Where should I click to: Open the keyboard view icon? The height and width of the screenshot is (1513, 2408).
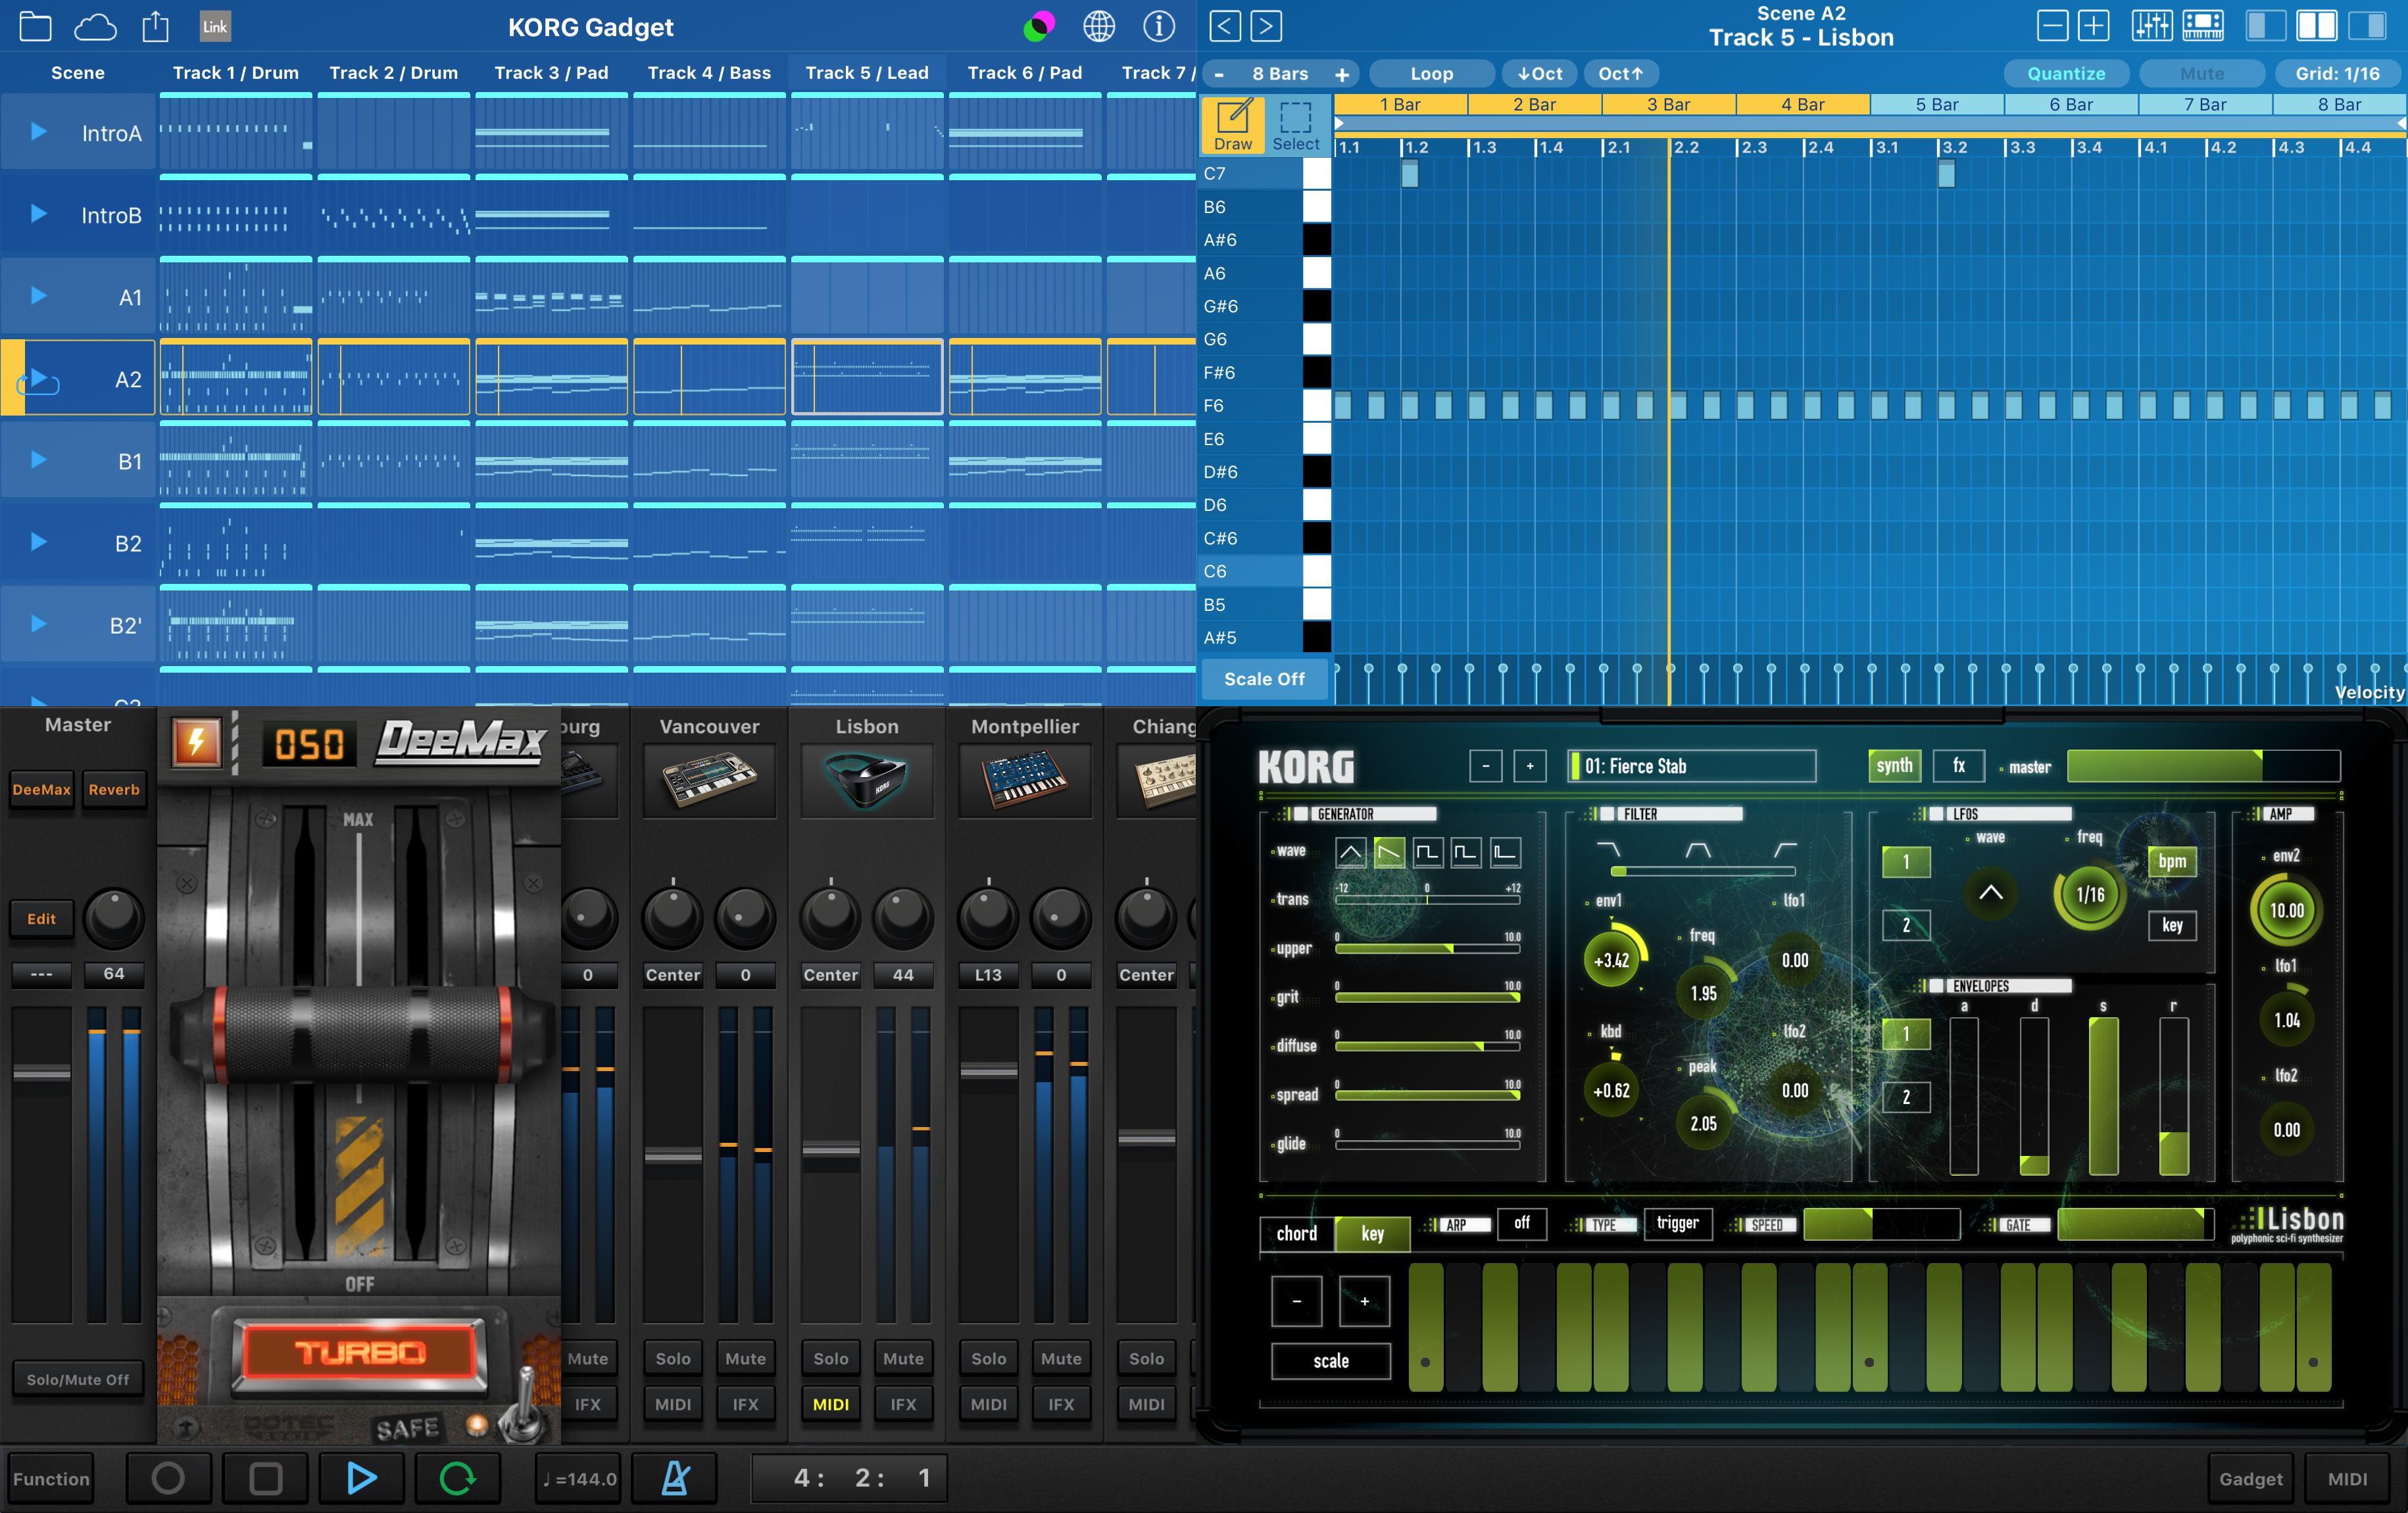click(2203, 25)
